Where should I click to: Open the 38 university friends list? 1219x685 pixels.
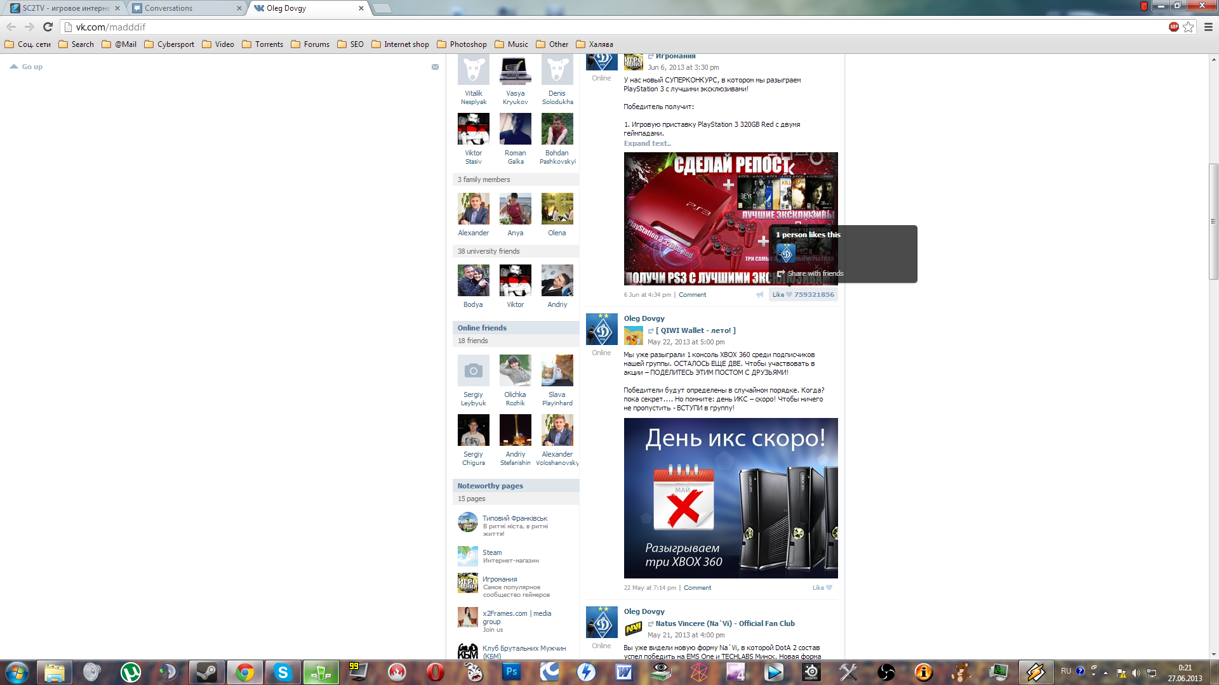516,251
